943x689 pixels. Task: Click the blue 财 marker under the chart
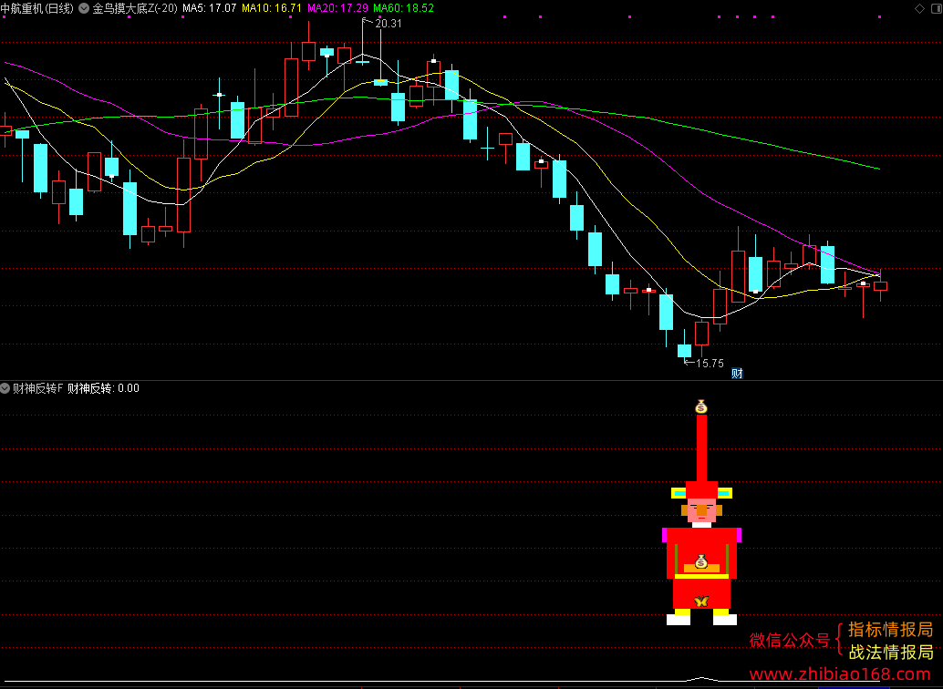pos(737,374)
